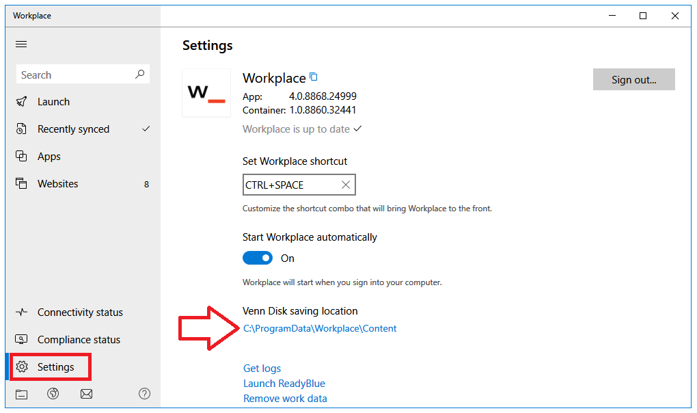The height and width of the screenshot is (413, 697).
Task: Click the Connectivity status pulse icon
Action: pos(21,312)
